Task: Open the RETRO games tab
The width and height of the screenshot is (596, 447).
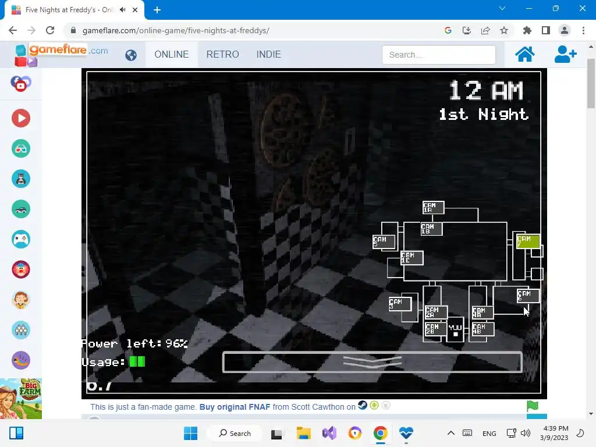Action: (223, 54)
